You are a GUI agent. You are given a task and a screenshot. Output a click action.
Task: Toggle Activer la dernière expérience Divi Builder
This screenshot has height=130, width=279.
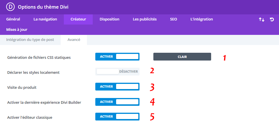(117, 102)
